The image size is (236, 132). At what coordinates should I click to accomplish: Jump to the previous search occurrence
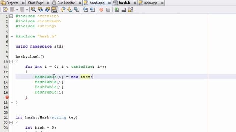[41, 10]
